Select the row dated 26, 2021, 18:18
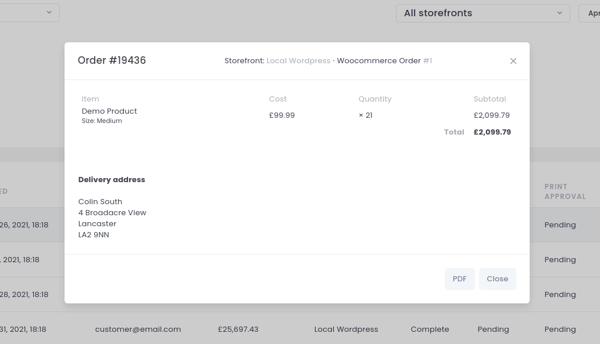Viewport: 600px width, 344px height. [x=24, y=225]
